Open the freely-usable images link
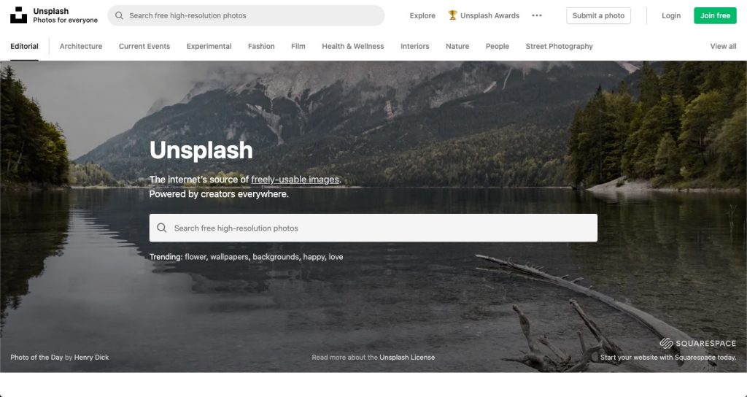This screenshot has height=397, width=747. pyautogui.click(x=295, y=180)
